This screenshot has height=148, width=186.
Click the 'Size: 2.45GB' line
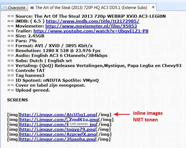point(26,36)
